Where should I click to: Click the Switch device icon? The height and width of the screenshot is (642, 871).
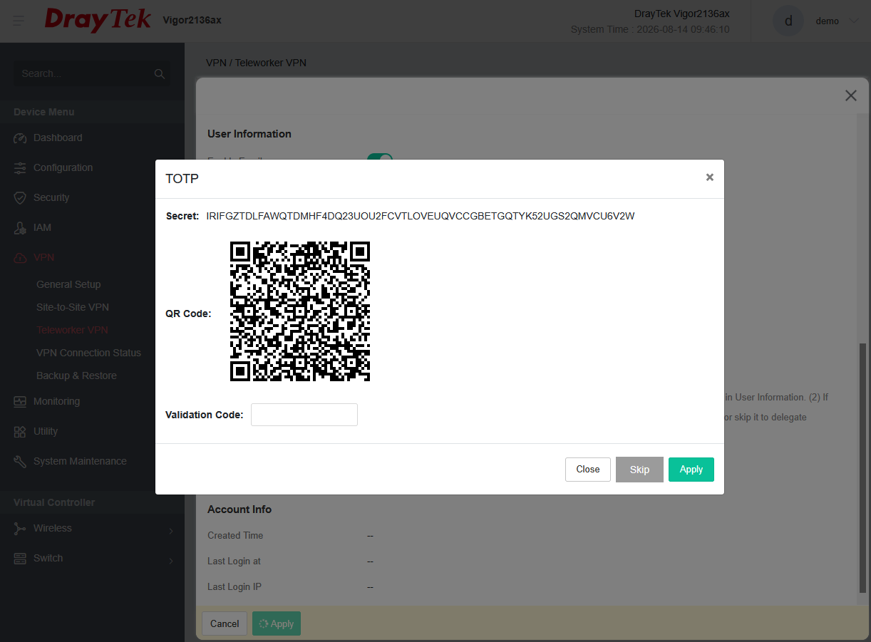20,559
